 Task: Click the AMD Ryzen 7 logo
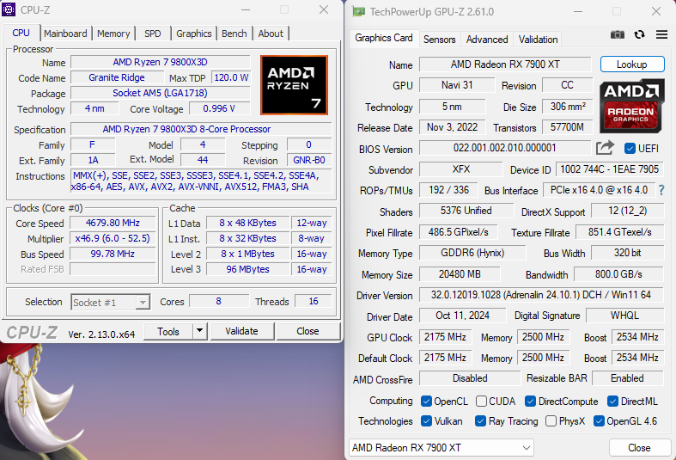coord(294,84)
